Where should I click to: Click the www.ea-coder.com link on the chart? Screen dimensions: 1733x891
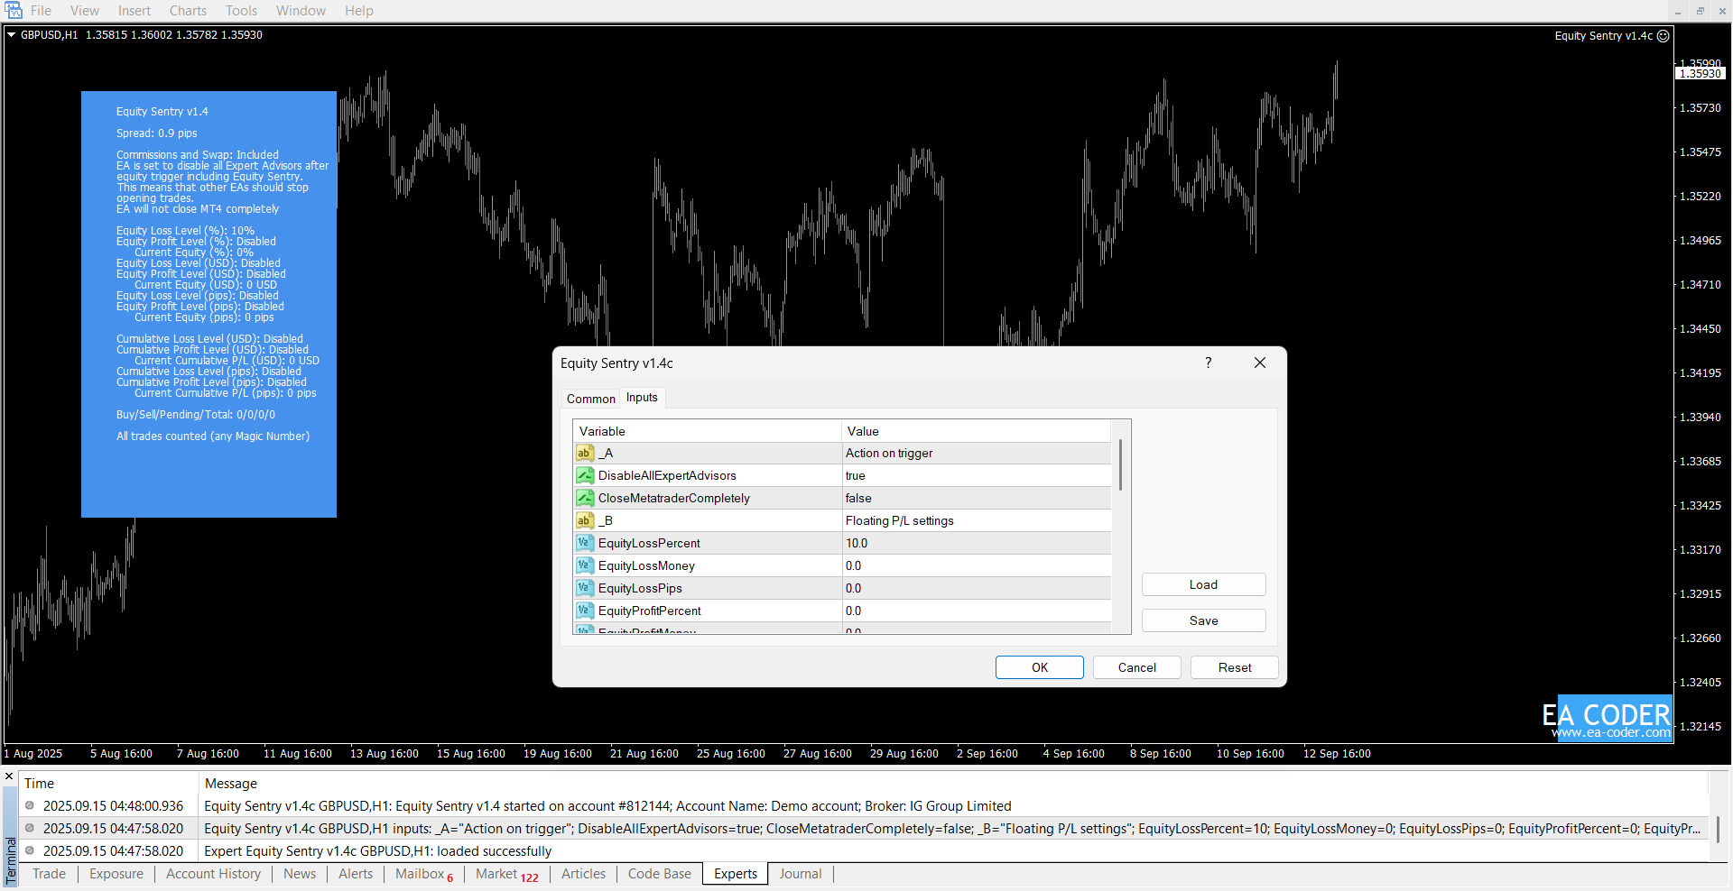[x=1610, y=732]
